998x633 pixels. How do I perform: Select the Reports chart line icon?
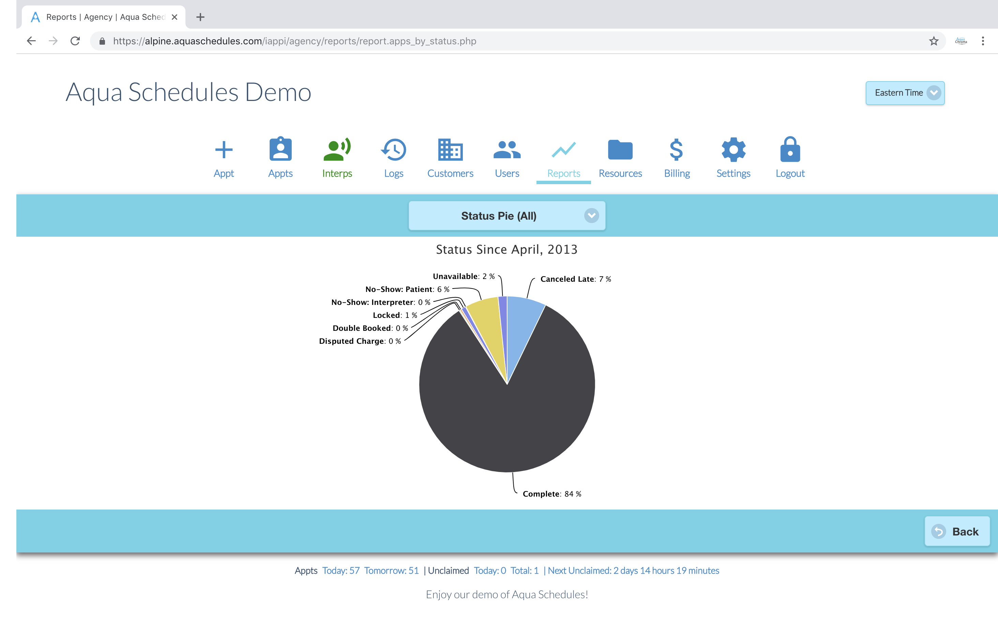564,150
